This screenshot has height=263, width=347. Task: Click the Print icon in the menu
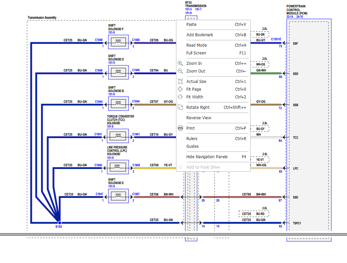point(181,128)
